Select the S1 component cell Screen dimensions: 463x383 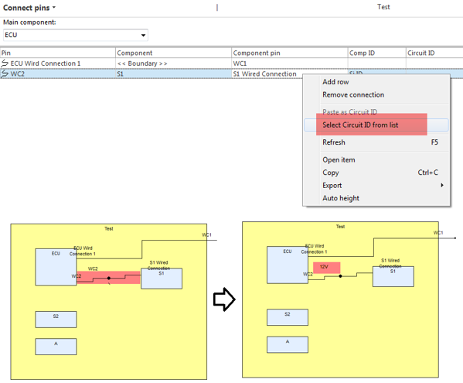point(173,74)
